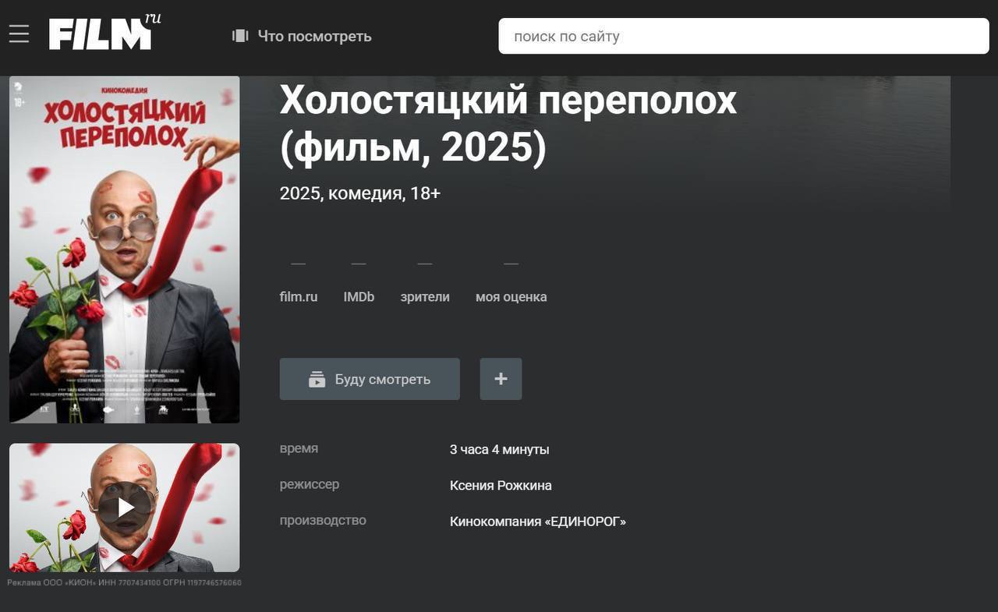This screenshot has width=998, height=612.
Task: Go to the FILM.ru homepage logo
Action: [x=104, y=32]
